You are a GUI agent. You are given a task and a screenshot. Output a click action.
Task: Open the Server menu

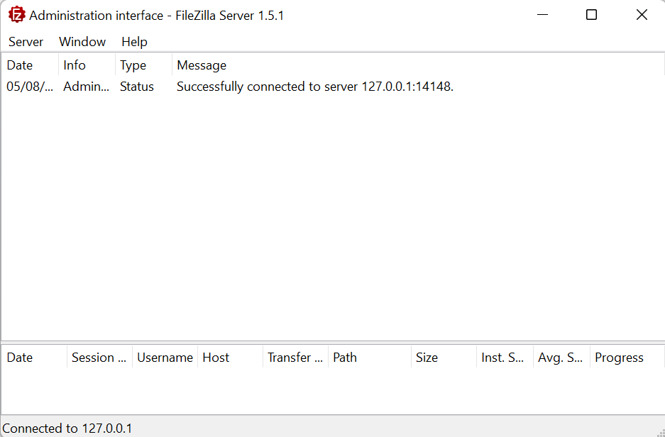[x=26, y=42]
